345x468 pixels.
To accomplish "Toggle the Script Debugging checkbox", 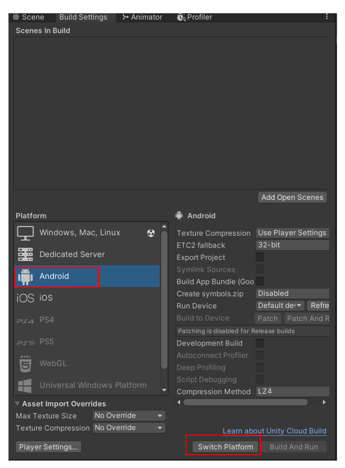I will pos(260,379).
